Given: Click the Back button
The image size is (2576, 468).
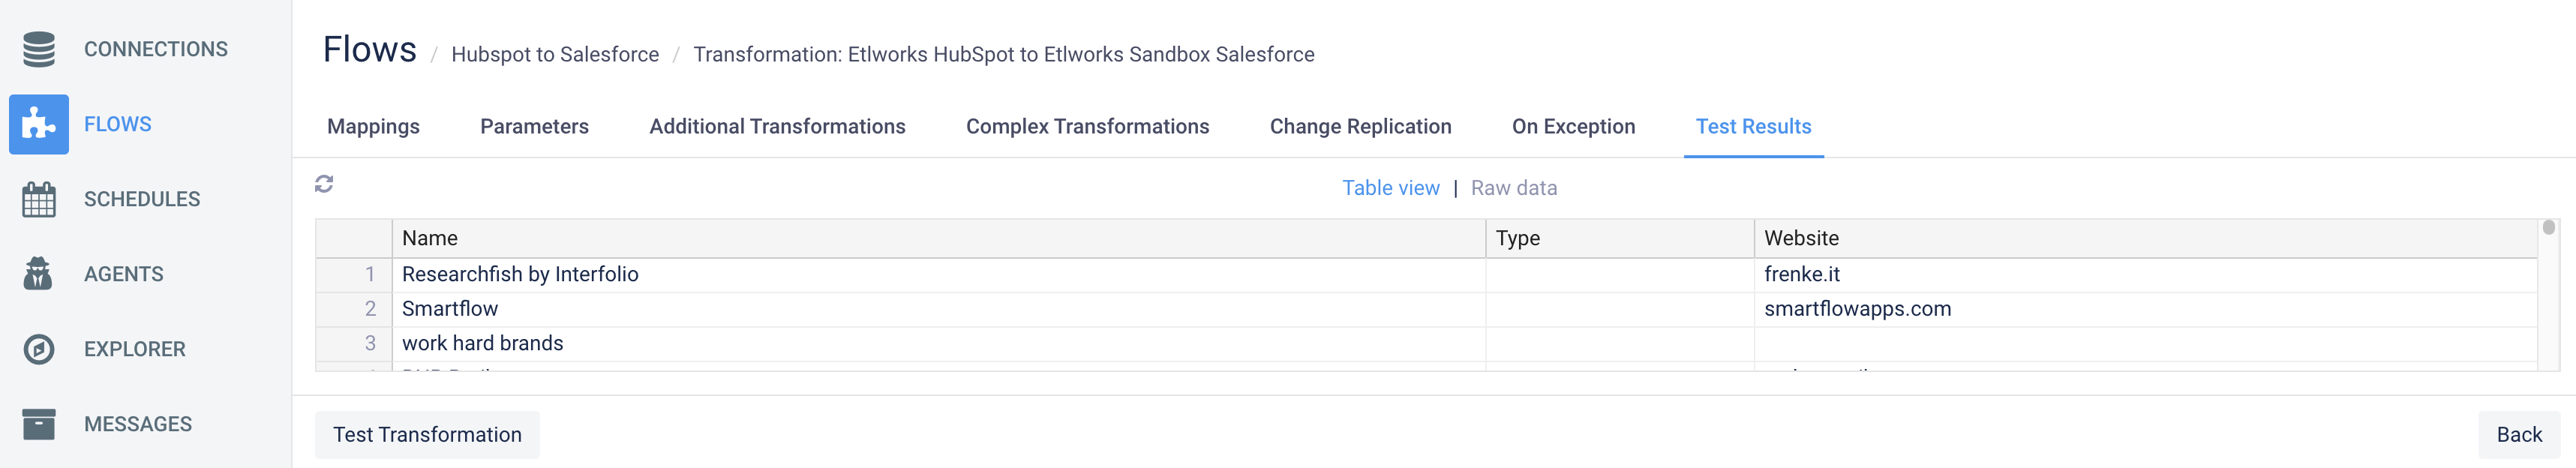Looking at the screenshot, I should [2518, 435].
